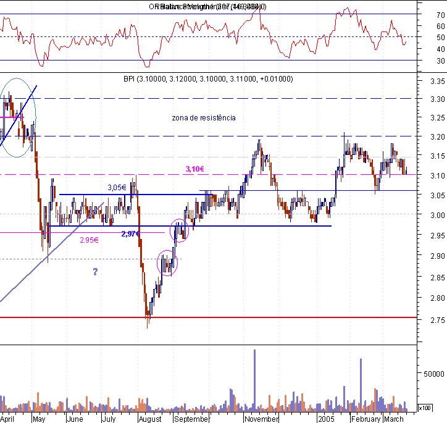The image size is (447, 423).
Task: Click the '2005' date axis label
Action: point(326,419)
